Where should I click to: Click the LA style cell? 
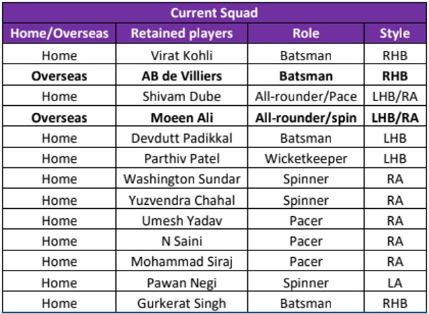395,281
